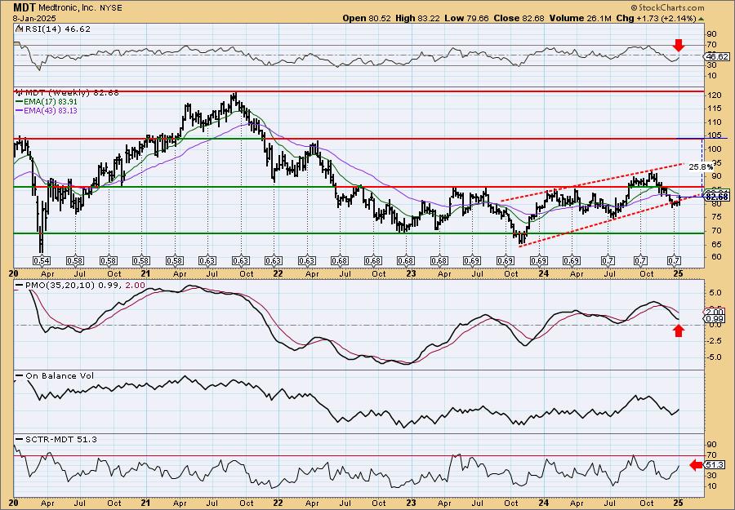Click the -5.0 PMO axis label
The image size is (735, 510).
(x=715, y=357)
